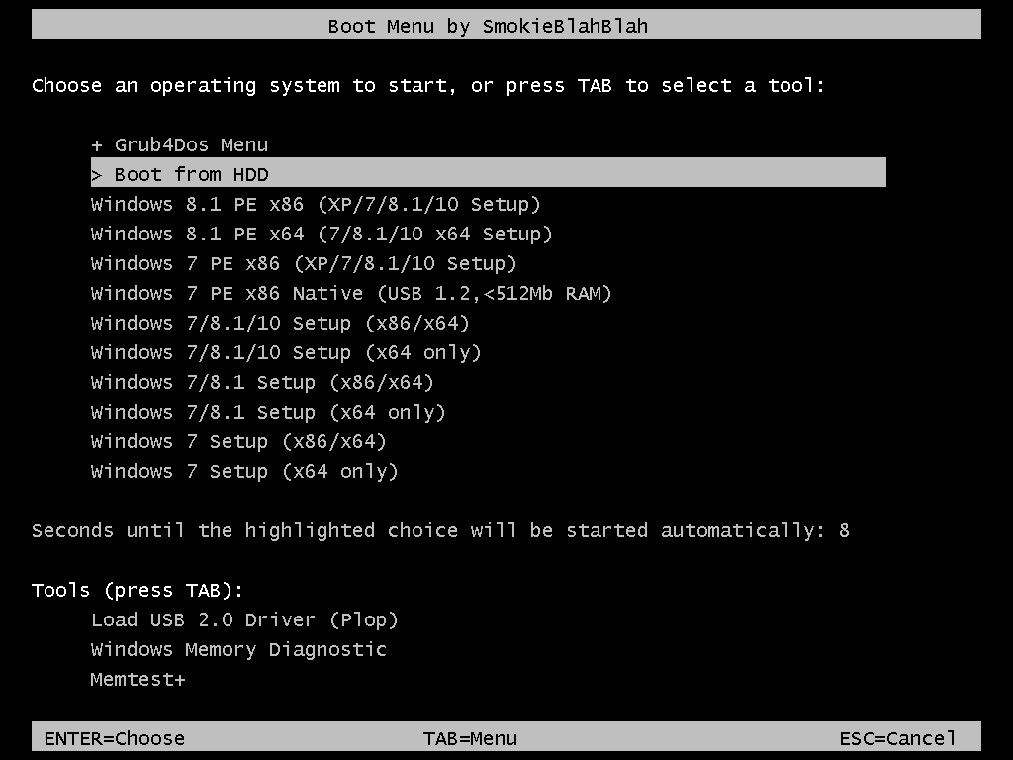Choose Windows 7/8.1 Setup (x64 only)
The height and width of the screenshot is (760, 1013).
pyautogui.click(x=268, y=413)
